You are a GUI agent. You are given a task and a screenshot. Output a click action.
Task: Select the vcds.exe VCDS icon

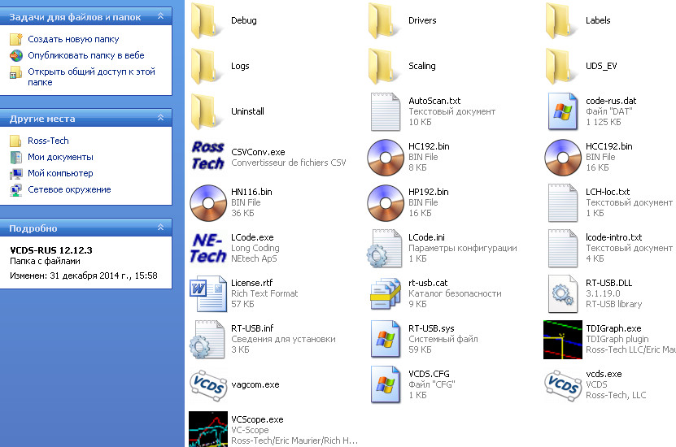[x=563, y=385]
